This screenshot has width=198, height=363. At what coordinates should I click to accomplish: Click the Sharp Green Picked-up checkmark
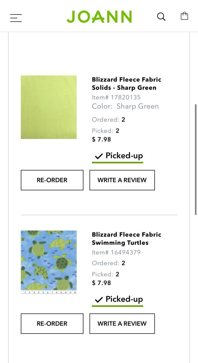(99, 156)
